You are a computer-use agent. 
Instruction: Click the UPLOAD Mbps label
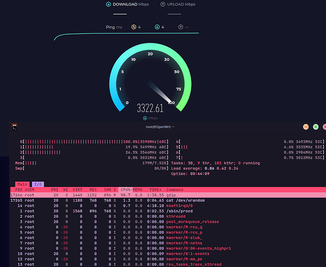point(181,4)
